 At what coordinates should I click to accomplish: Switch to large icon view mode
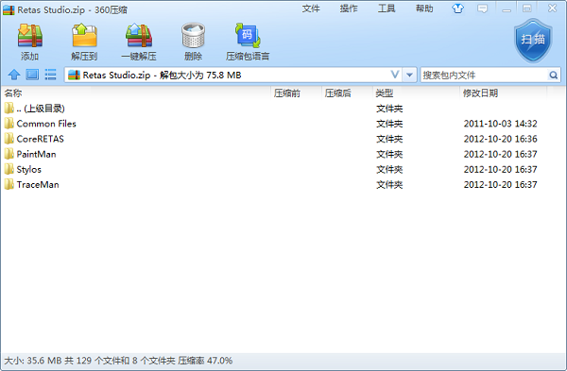[x=32, y=75]
